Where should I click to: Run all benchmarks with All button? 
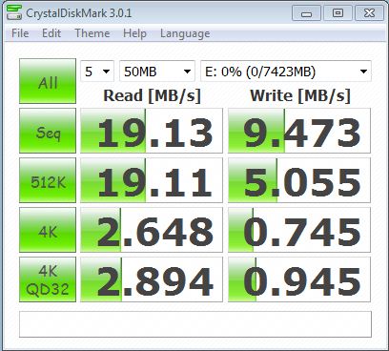pyautogui.click(x=48, y=81)
